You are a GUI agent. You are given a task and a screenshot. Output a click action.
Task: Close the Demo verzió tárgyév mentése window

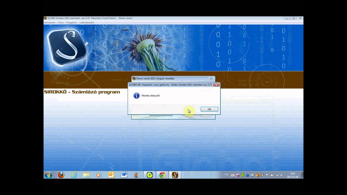point(211,79)
